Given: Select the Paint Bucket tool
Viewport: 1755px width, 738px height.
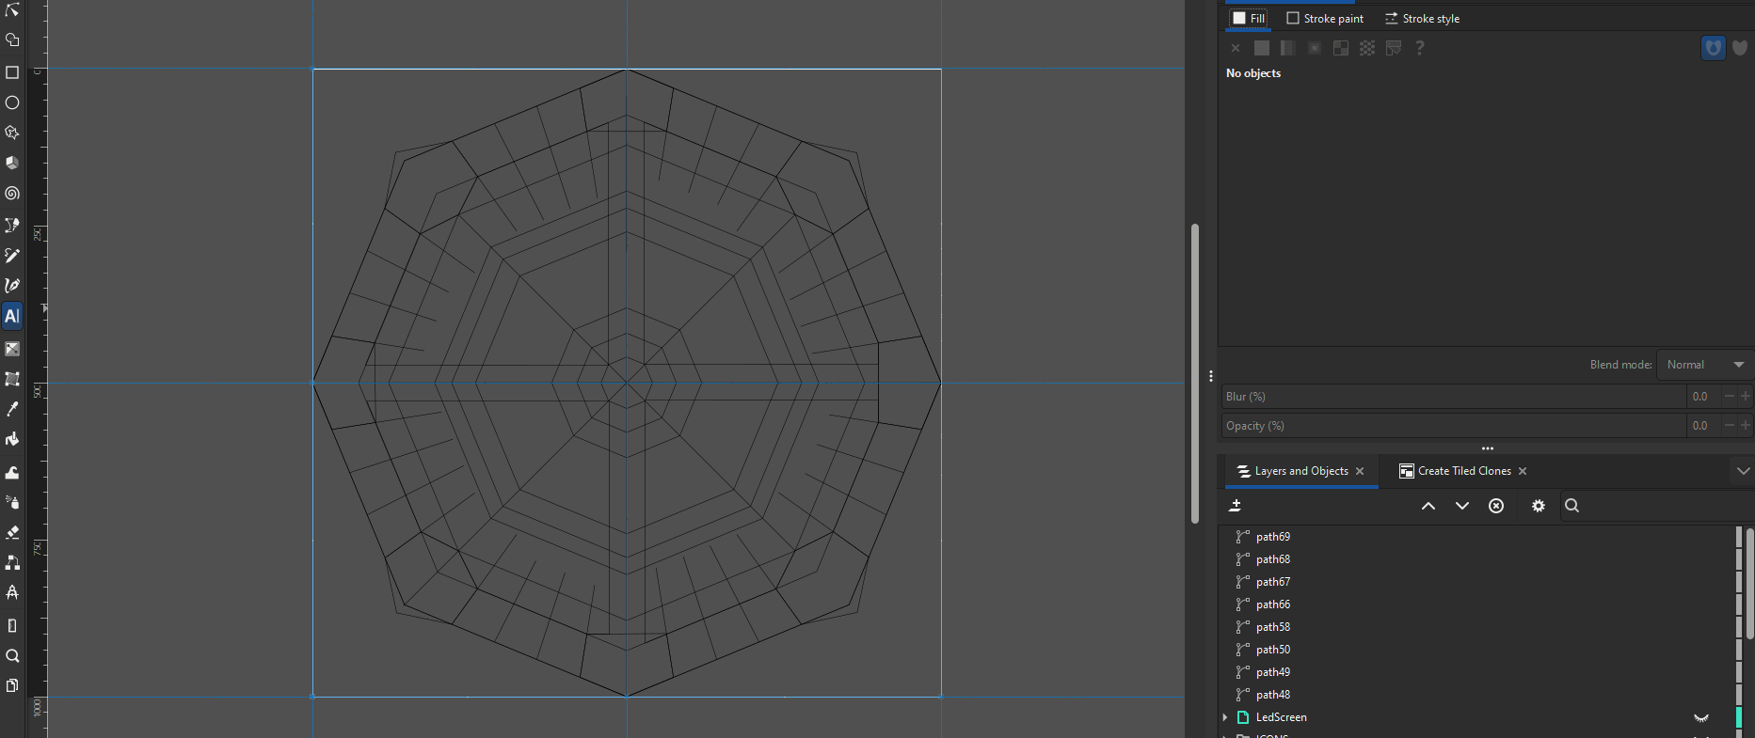Looking at the screenshot, I should coord(12,439).
